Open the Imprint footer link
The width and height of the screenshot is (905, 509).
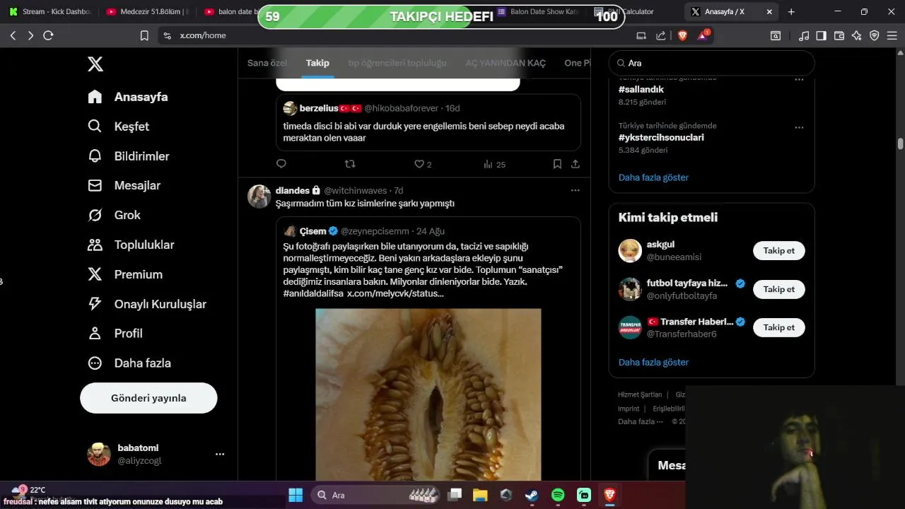[629, 409]
